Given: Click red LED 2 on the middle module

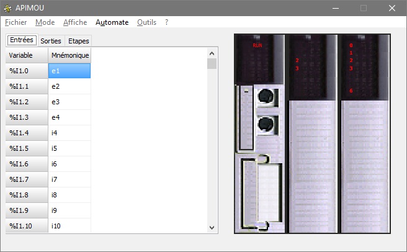Looking at the screenshot, I should click(297, 61).
